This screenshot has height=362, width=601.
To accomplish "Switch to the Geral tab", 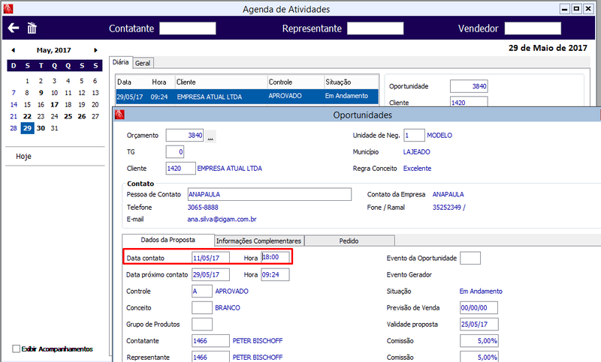I will click(143, 63).
